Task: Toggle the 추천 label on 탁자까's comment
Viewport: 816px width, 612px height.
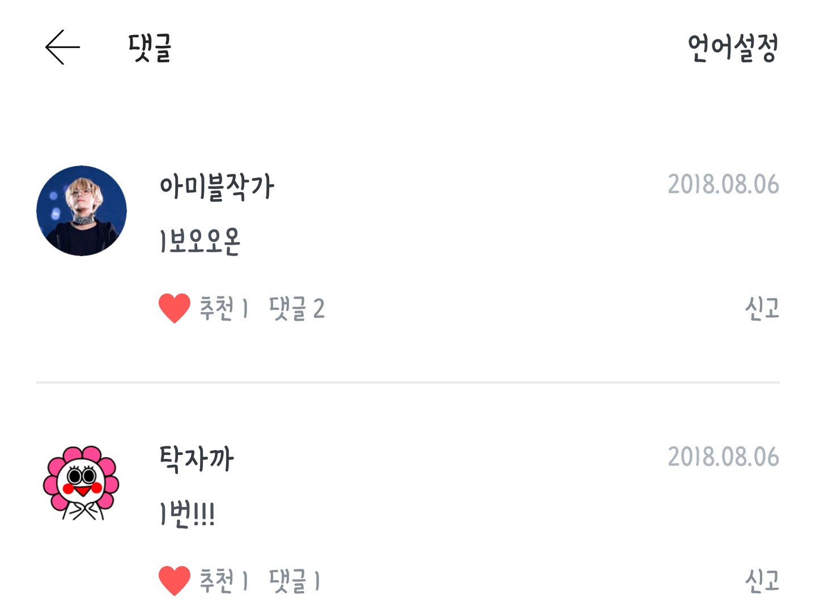Action: pyautogui.click(x=223, y=580)
